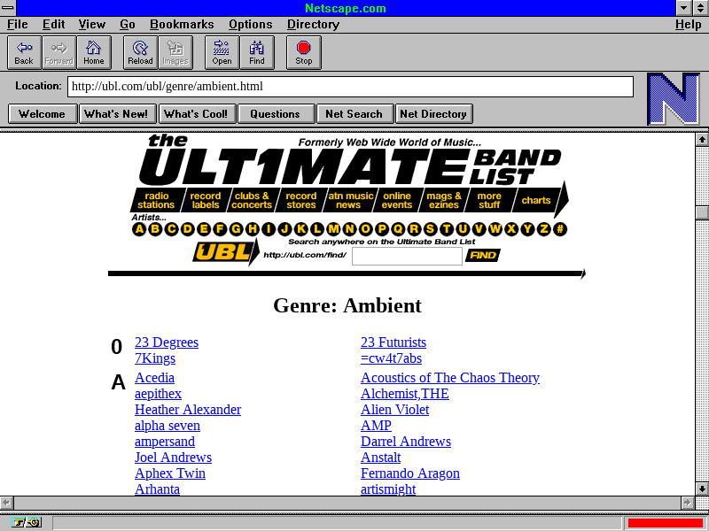The image size is (709, 531).
Task: Open the Aphex Twin link
Action: [x=170, y=473]
